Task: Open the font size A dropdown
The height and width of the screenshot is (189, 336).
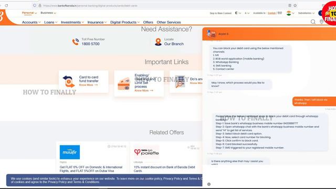Action: click(247, 13)
